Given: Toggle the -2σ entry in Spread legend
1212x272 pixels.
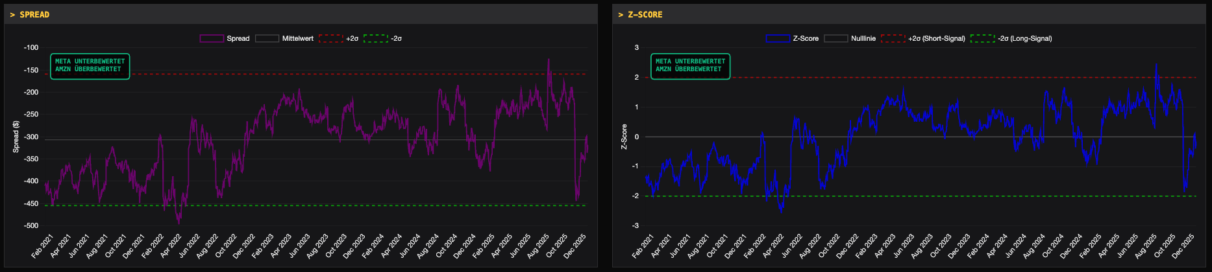Looking at the screenshot, I should click(383, 39).
